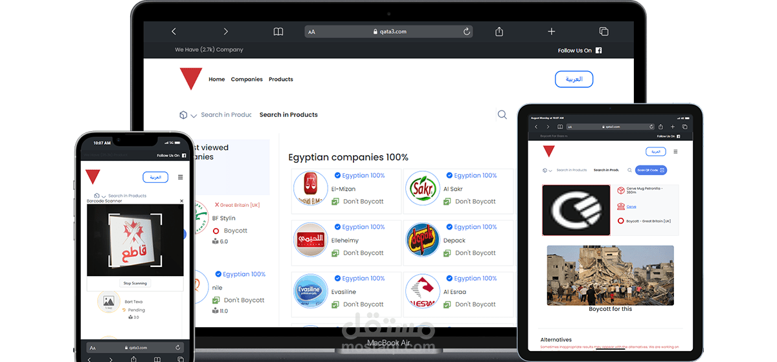Tap the rubble photo above Boycott for this
Image resolution: width=777 pixels, height=362 pixels.
click(x=610, y=275)
